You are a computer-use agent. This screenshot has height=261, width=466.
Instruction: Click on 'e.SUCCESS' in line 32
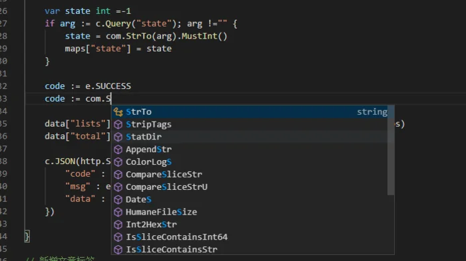108,86
